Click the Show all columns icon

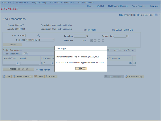pyautogui.click(x=26, y=54)
